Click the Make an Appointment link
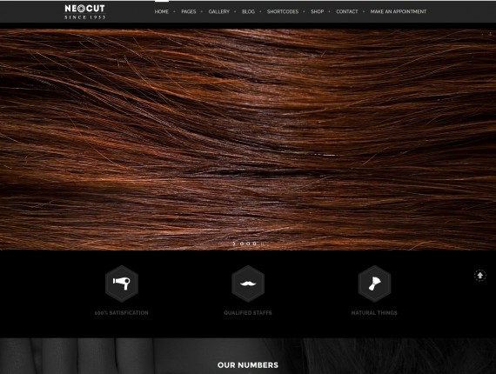 (x=399, y=11)
